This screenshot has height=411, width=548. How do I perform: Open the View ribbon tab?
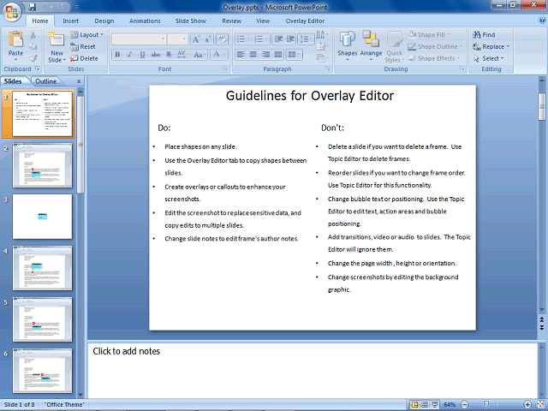pyautogui.click(x=263, y=21)
